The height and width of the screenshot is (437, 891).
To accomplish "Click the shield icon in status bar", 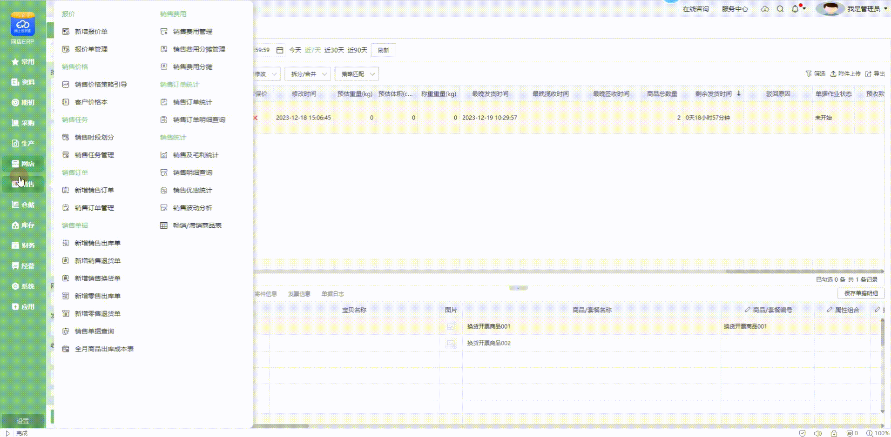I will click(x=802, y=433).
